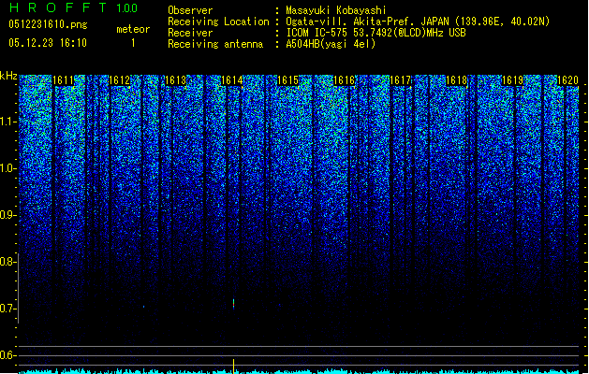This screenshot has width=589, height=374.
Task: Click the 1616 time marker
Action: (x=344, y=80)
